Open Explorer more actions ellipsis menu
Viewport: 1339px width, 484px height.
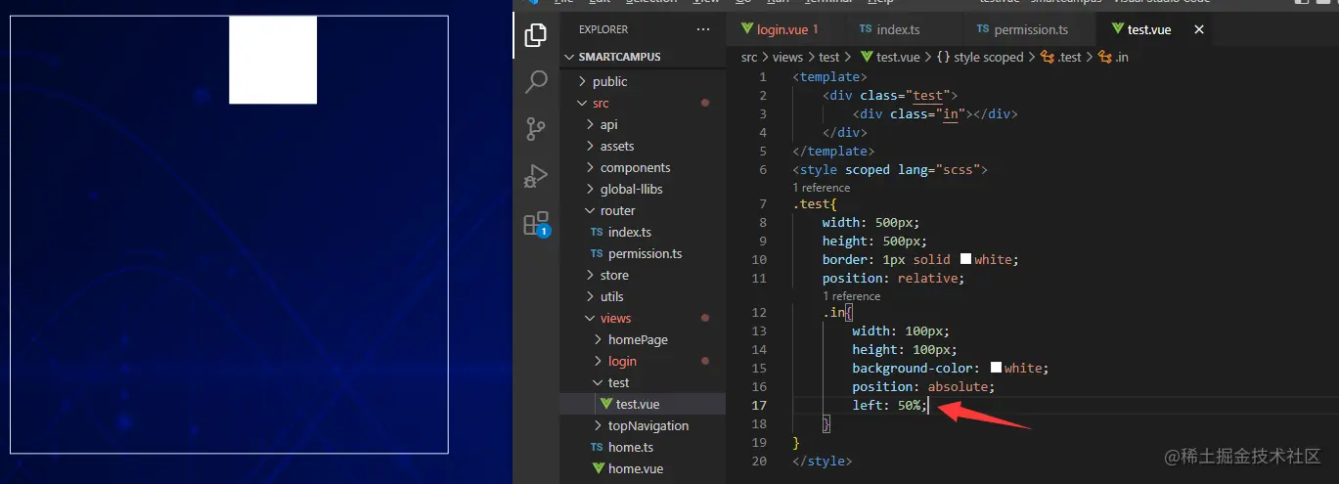coord(703,29)
